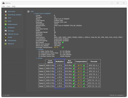Click the Core Speed column header
Screen dimensions: 128x98
50,61
